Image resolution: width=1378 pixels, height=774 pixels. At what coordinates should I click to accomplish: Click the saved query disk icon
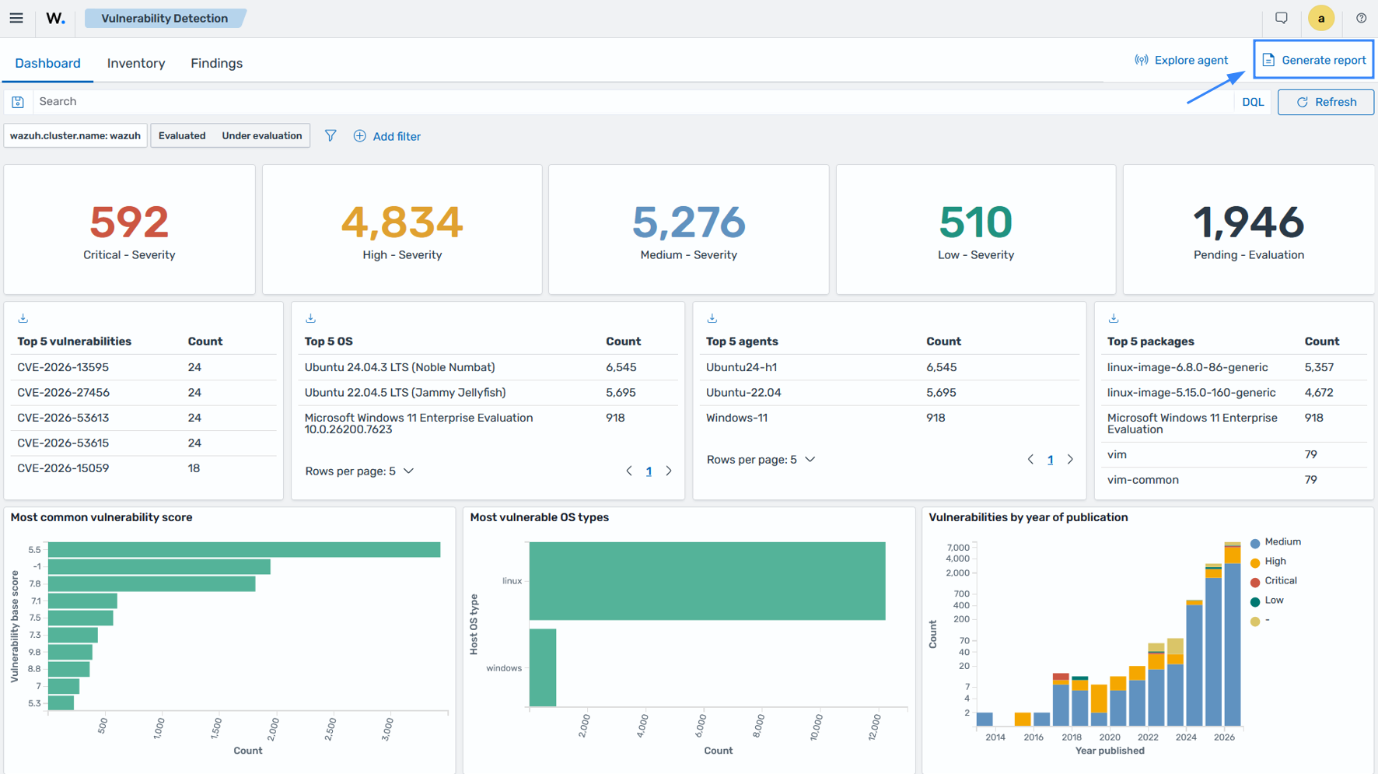pos(18,102)
